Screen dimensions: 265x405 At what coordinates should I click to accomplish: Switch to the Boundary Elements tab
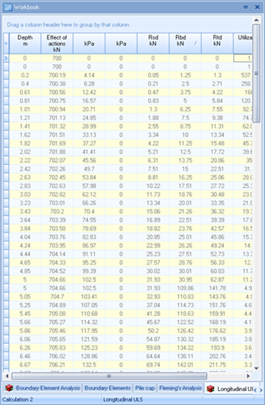107,388
